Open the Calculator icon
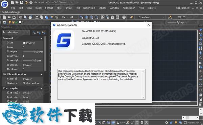The width and height of the screenshot is (203, 125). point(117,17)
